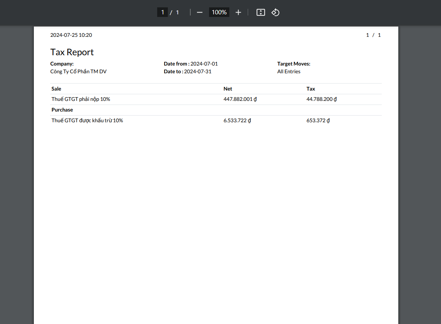Rotate the document counterclockwise
441x324 pixels.
tap(275, 13)
